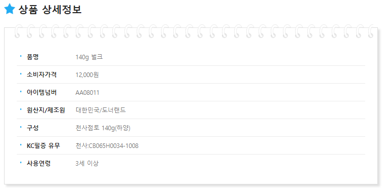Click the 12,000원 price value
The image size is (385, 188).
87,75
